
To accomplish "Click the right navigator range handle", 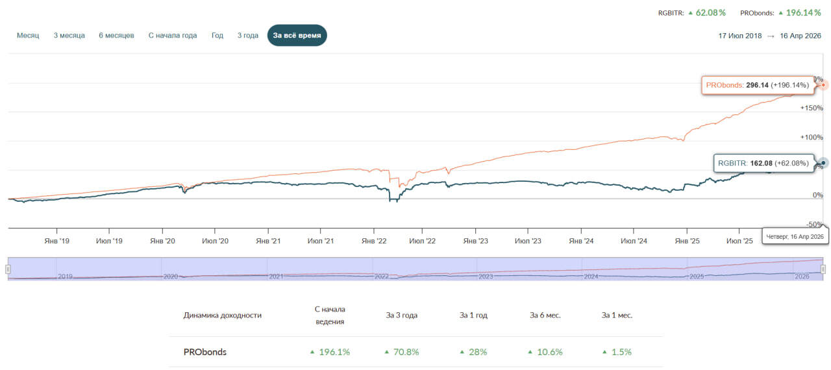I will pos(823,269).
